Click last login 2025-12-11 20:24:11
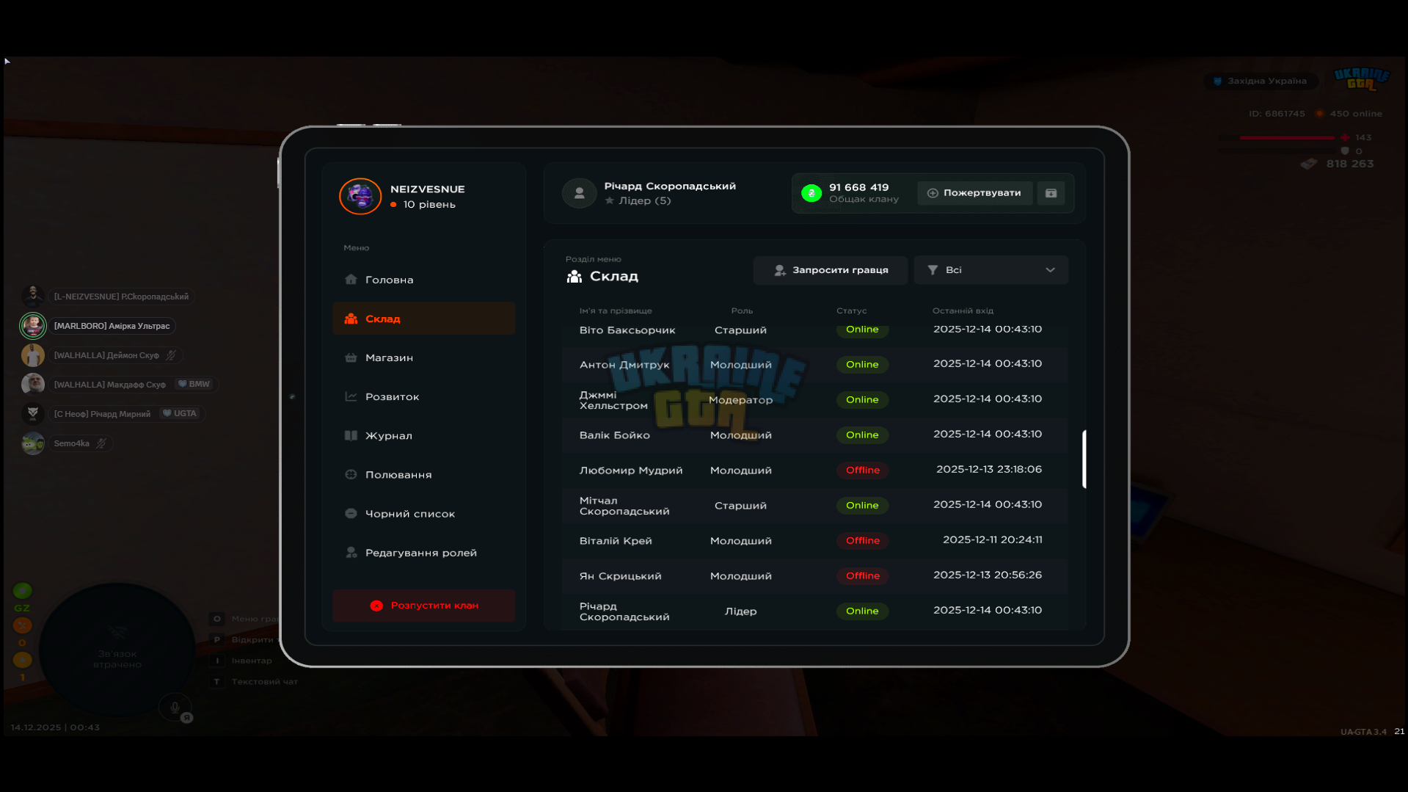1408x792 pixels. 992,539
